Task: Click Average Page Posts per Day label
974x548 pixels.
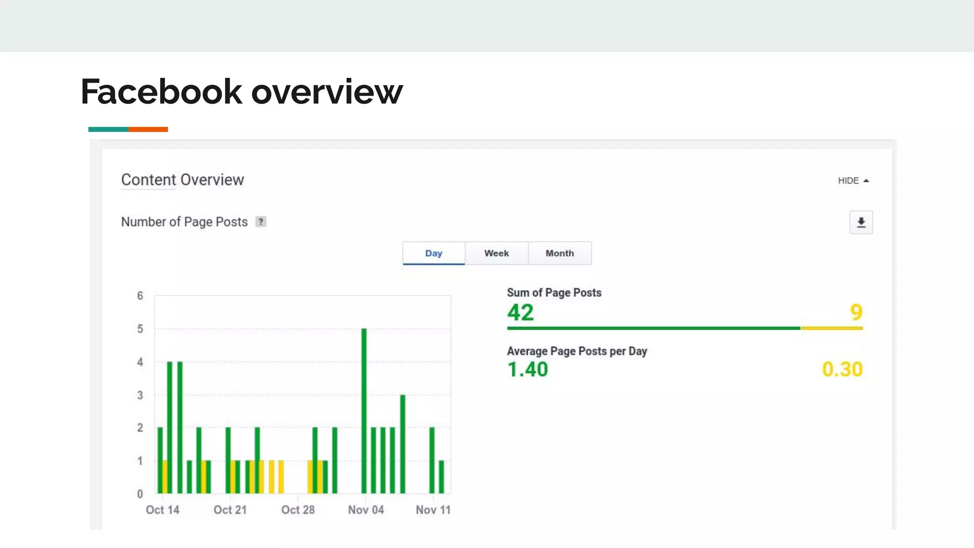Action: click(577, 351)
